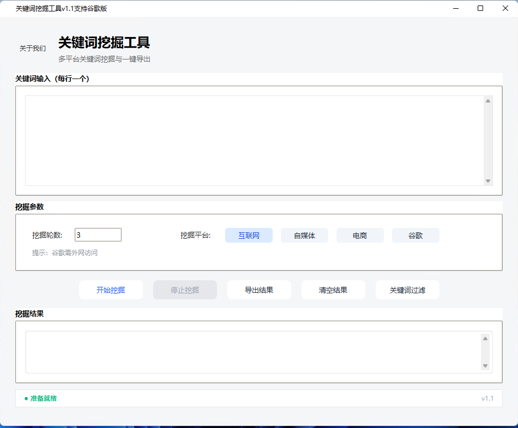Clear results using 清空结果 button
The height and width of the screenshot is (428, 518).
(333, 290)
